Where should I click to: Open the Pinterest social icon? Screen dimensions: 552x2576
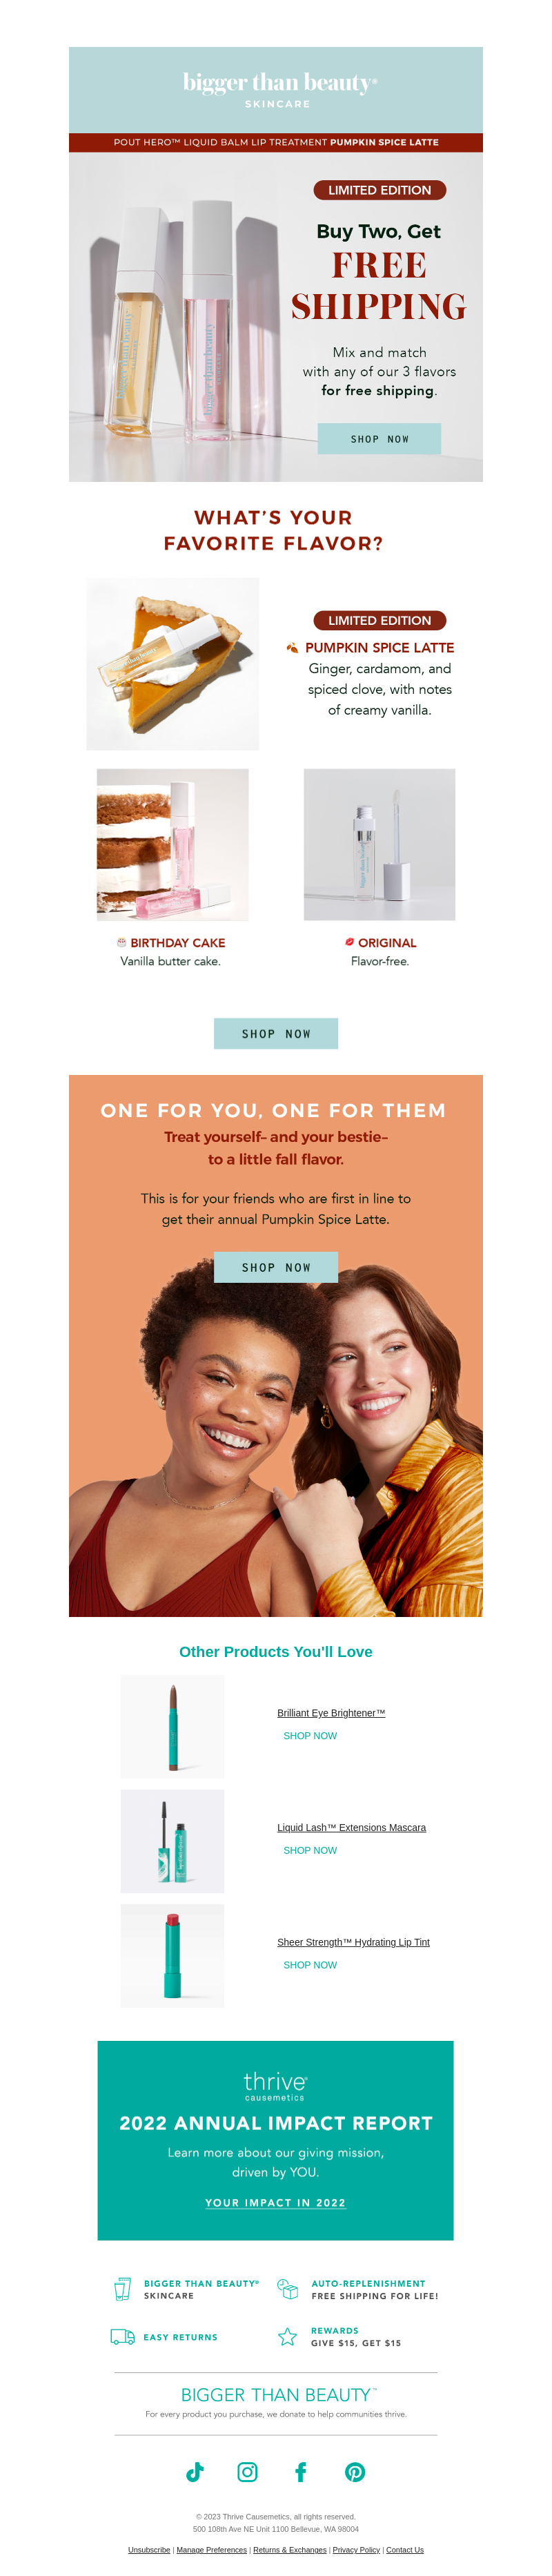[x=355, y=2471]
